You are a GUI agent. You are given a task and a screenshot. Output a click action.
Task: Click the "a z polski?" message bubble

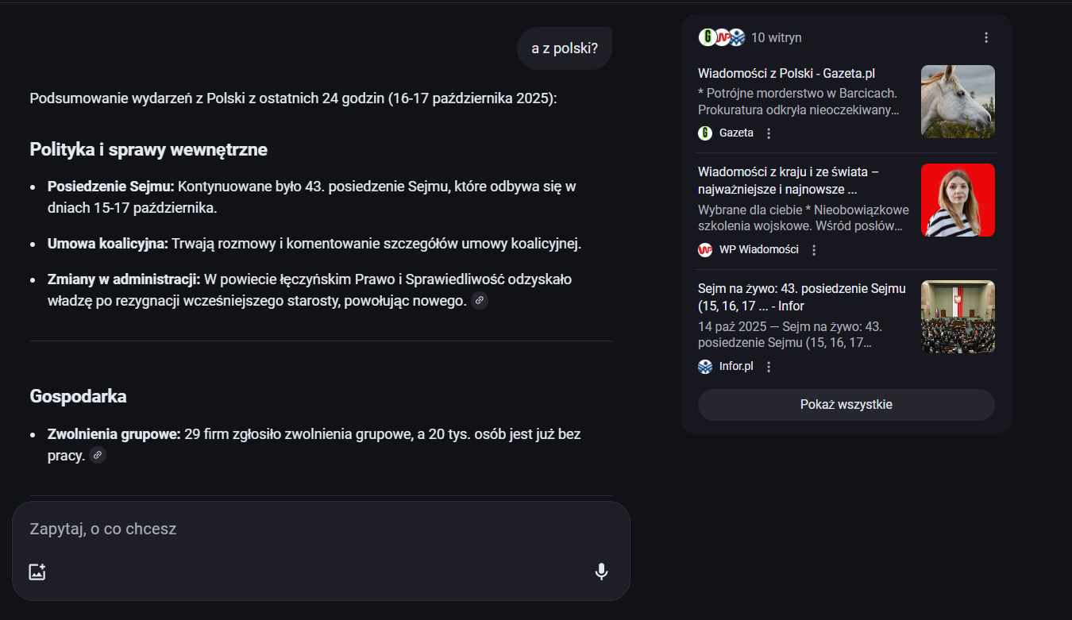pyautogui.click(x=565, y=48)
